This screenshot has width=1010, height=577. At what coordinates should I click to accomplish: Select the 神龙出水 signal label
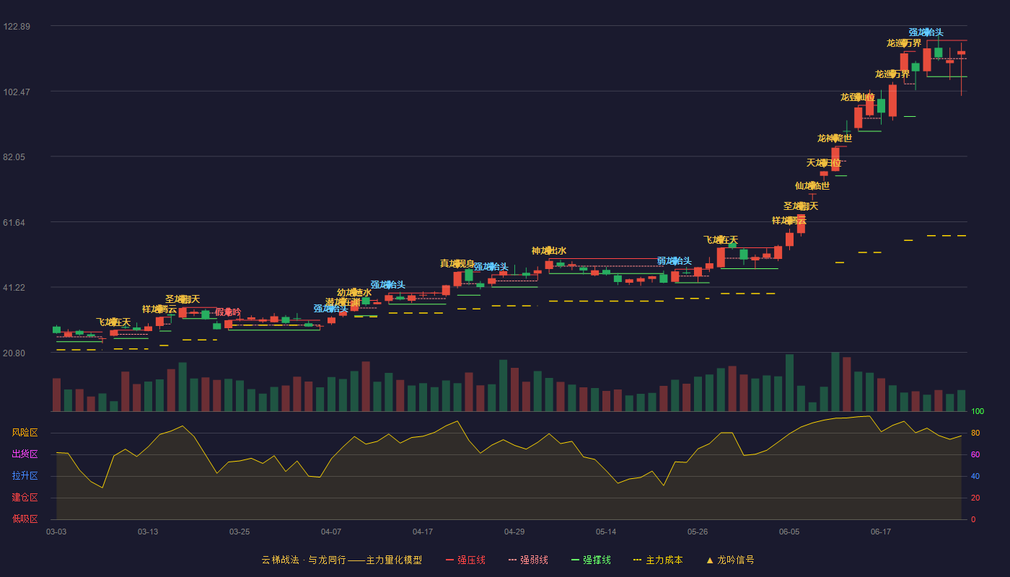(549, 251)
